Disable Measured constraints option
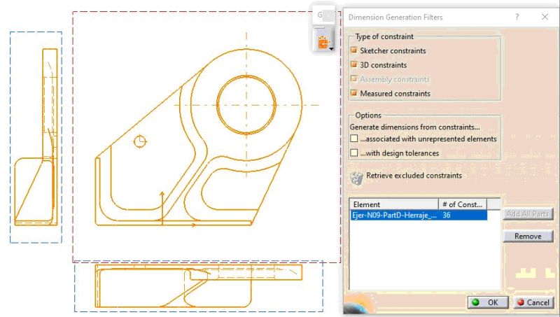The image size is (560, 317). pos(354,93)
